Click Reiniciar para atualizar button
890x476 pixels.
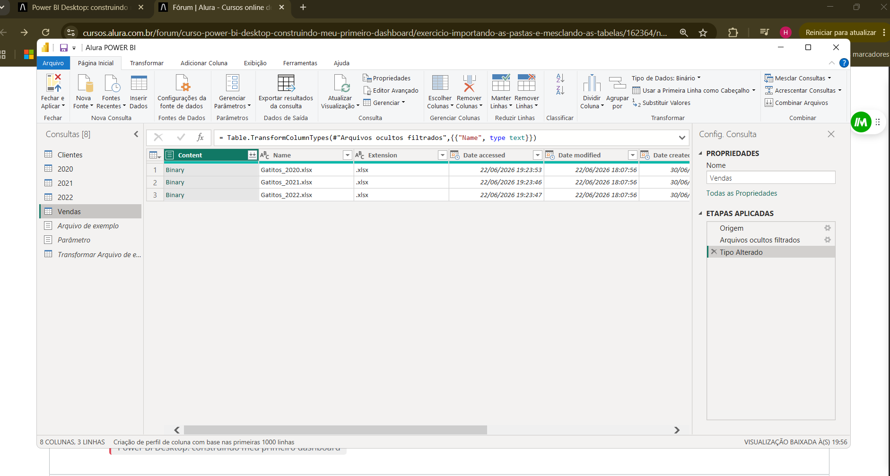coord(841,33)
